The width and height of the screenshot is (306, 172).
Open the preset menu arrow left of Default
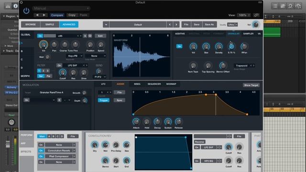point(106,24)
